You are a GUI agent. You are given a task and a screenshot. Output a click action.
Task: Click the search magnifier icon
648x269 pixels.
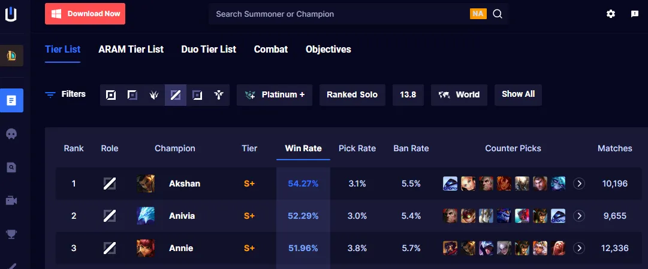tap(498, 14)
